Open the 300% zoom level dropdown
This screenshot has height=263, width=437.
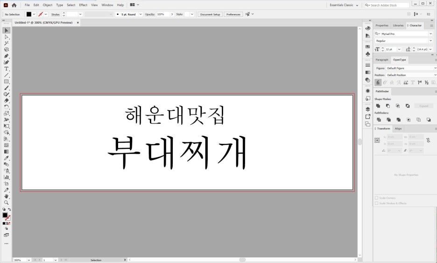coord(28,260)
